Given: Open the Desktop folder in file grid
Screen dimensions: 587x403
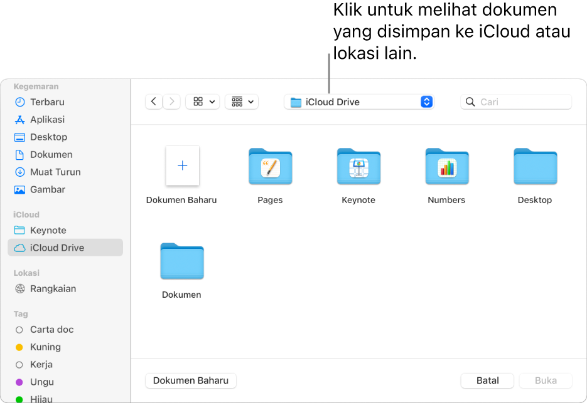Looking at the screenshot, I should coord(536,166).
